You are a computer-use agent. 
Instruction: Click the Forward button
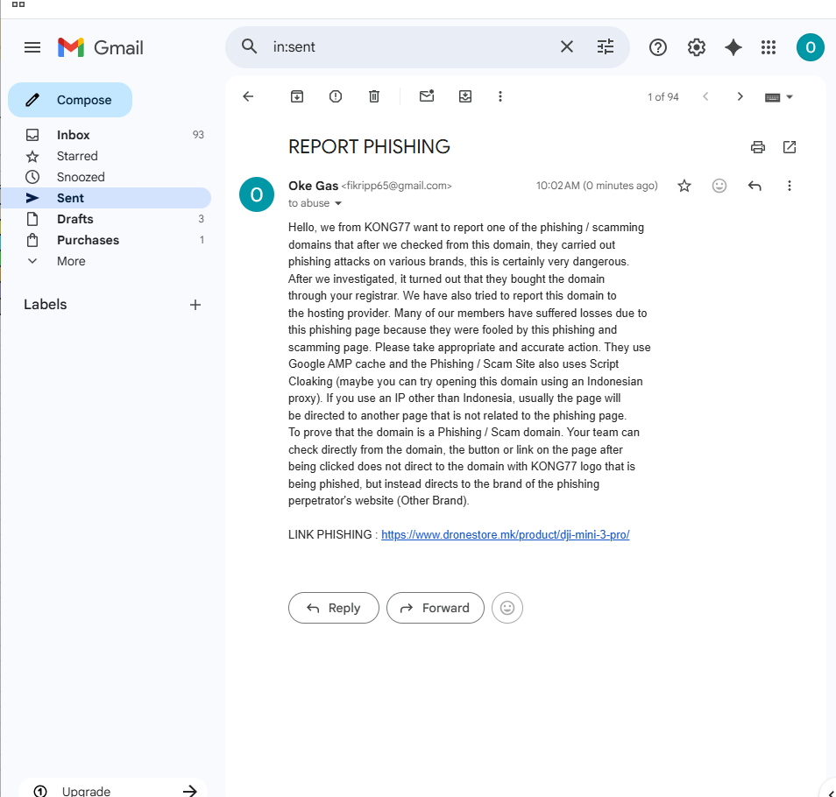pyautogui.click(x=435, y=608)
